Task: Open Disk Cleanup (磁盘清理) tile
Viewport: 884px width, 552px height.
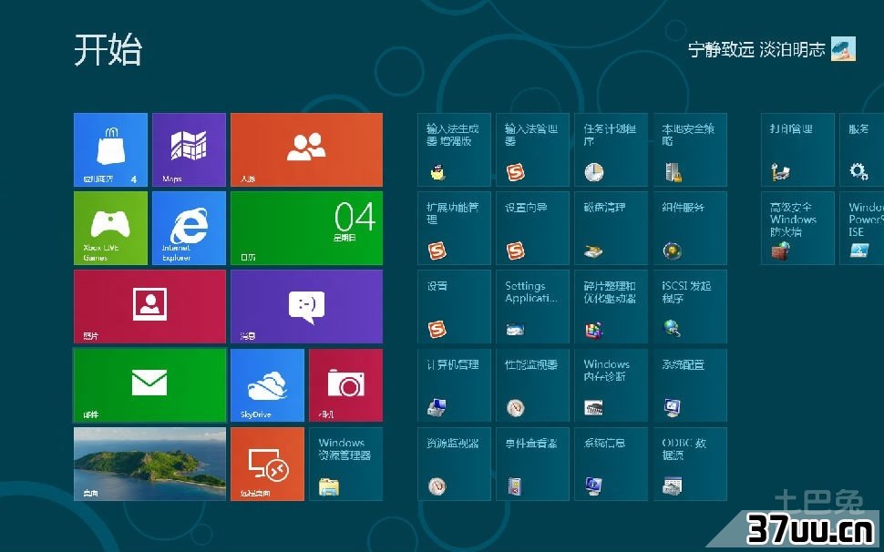Action: click(612, 228)
